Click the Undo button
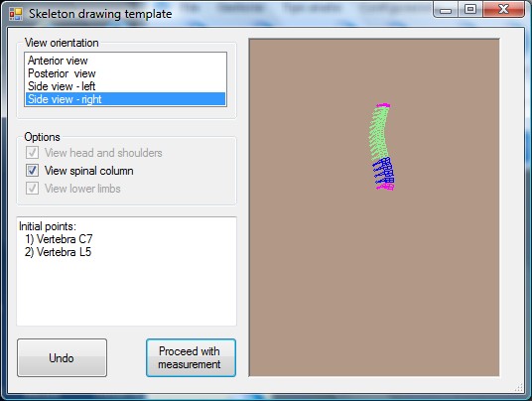The width and height of the screenshot is (532, 401). (x=62, y=357)
